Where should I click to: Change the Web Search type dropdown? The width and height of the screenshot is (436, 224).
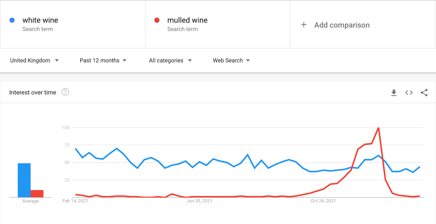point(231,60)
